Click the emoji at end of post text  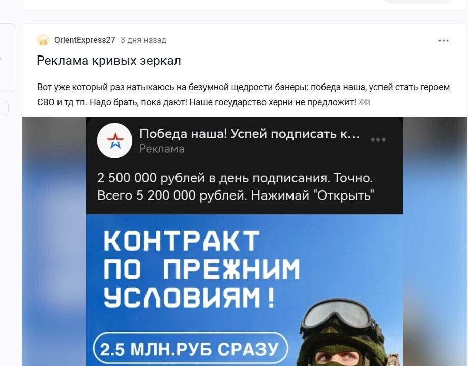pyautogui.click(x=364, y=102)
